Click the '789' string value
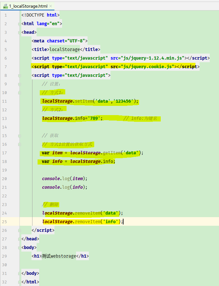Image resolution: width=219 pixels, height=286 pixels. pos(94,118)
